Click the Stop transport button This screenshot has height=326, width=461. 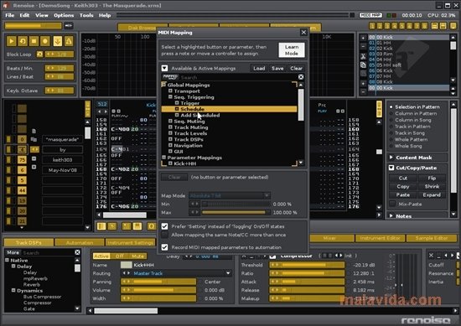point(34,41)
